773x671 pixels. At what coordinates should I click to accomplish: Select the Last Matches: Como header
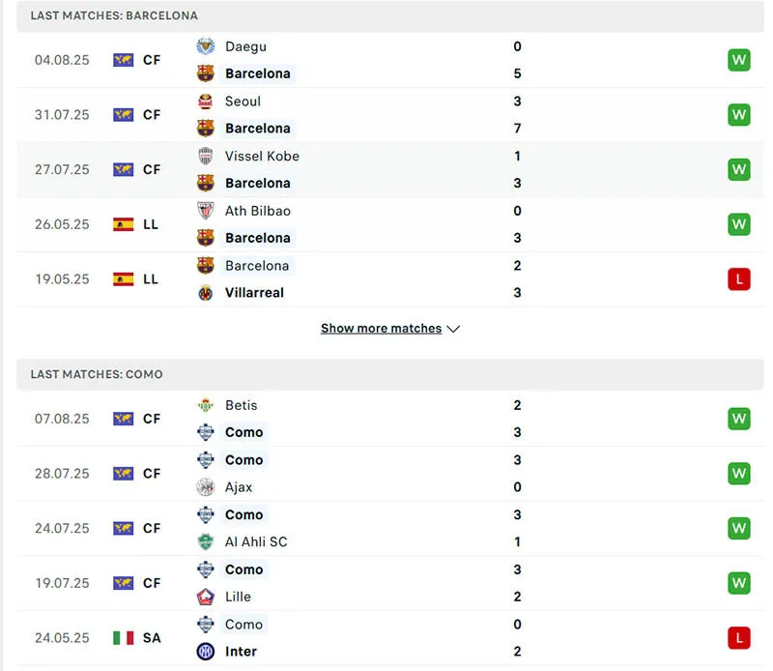(x=97, y=374)
